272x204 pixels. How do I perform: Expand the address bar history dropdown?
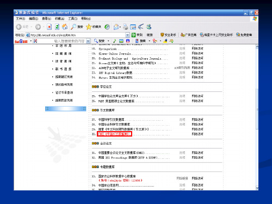point(128,35)
